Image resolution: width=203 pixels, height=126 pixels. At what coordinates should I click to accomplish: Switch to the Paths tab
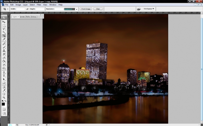(x=28, y=17)
